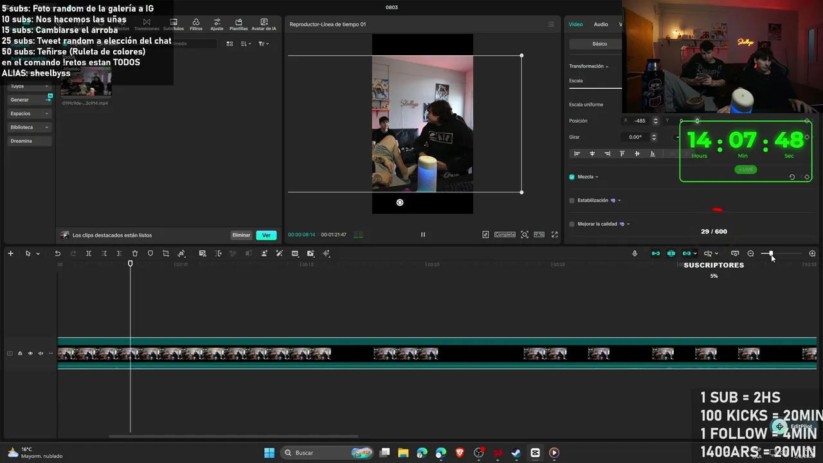The width and height of the screenshot is (823, 463).
Task: Start voice recording with microphone icon
Action: 635,253
